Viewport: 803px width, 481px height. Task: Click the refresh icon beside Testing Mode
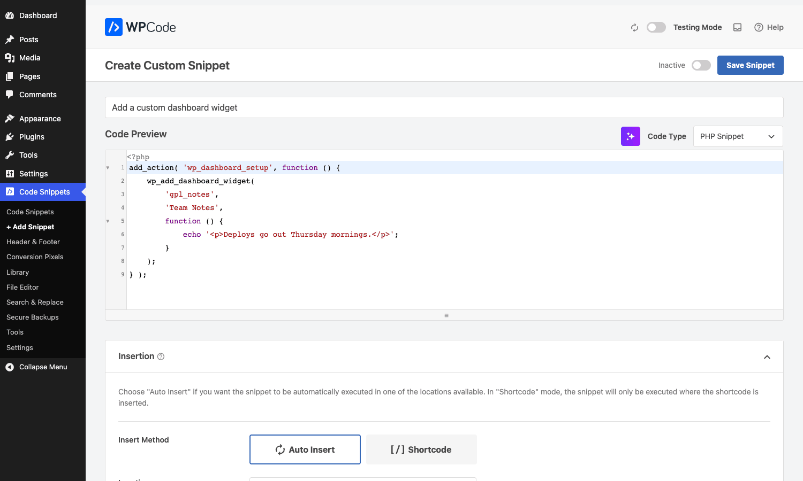(x=634, y=28)
